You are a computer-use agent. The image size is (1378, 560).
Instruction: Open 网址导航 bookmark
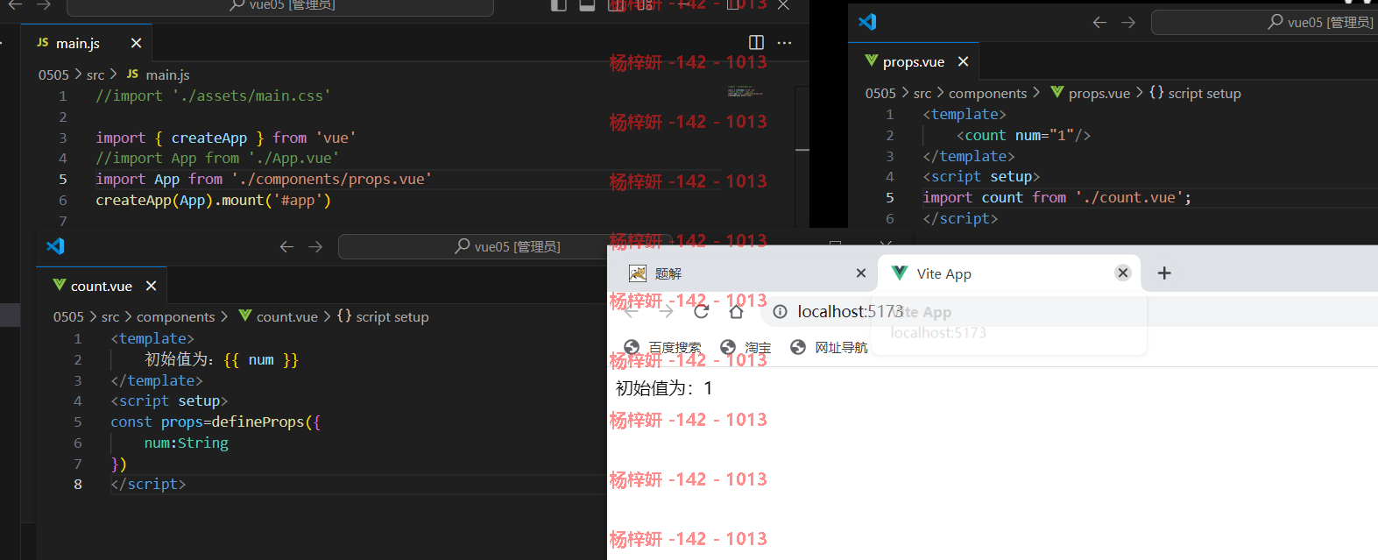(x=829, y=347)
